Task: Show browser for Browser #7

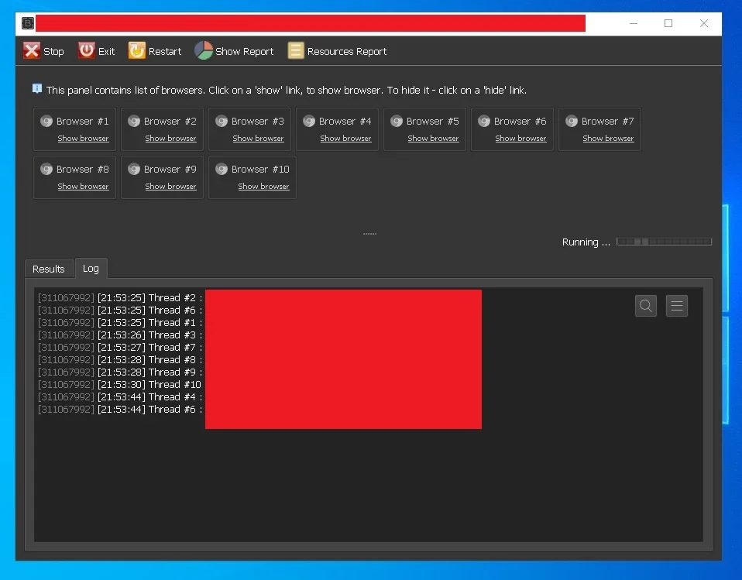Action: (609, 138)
